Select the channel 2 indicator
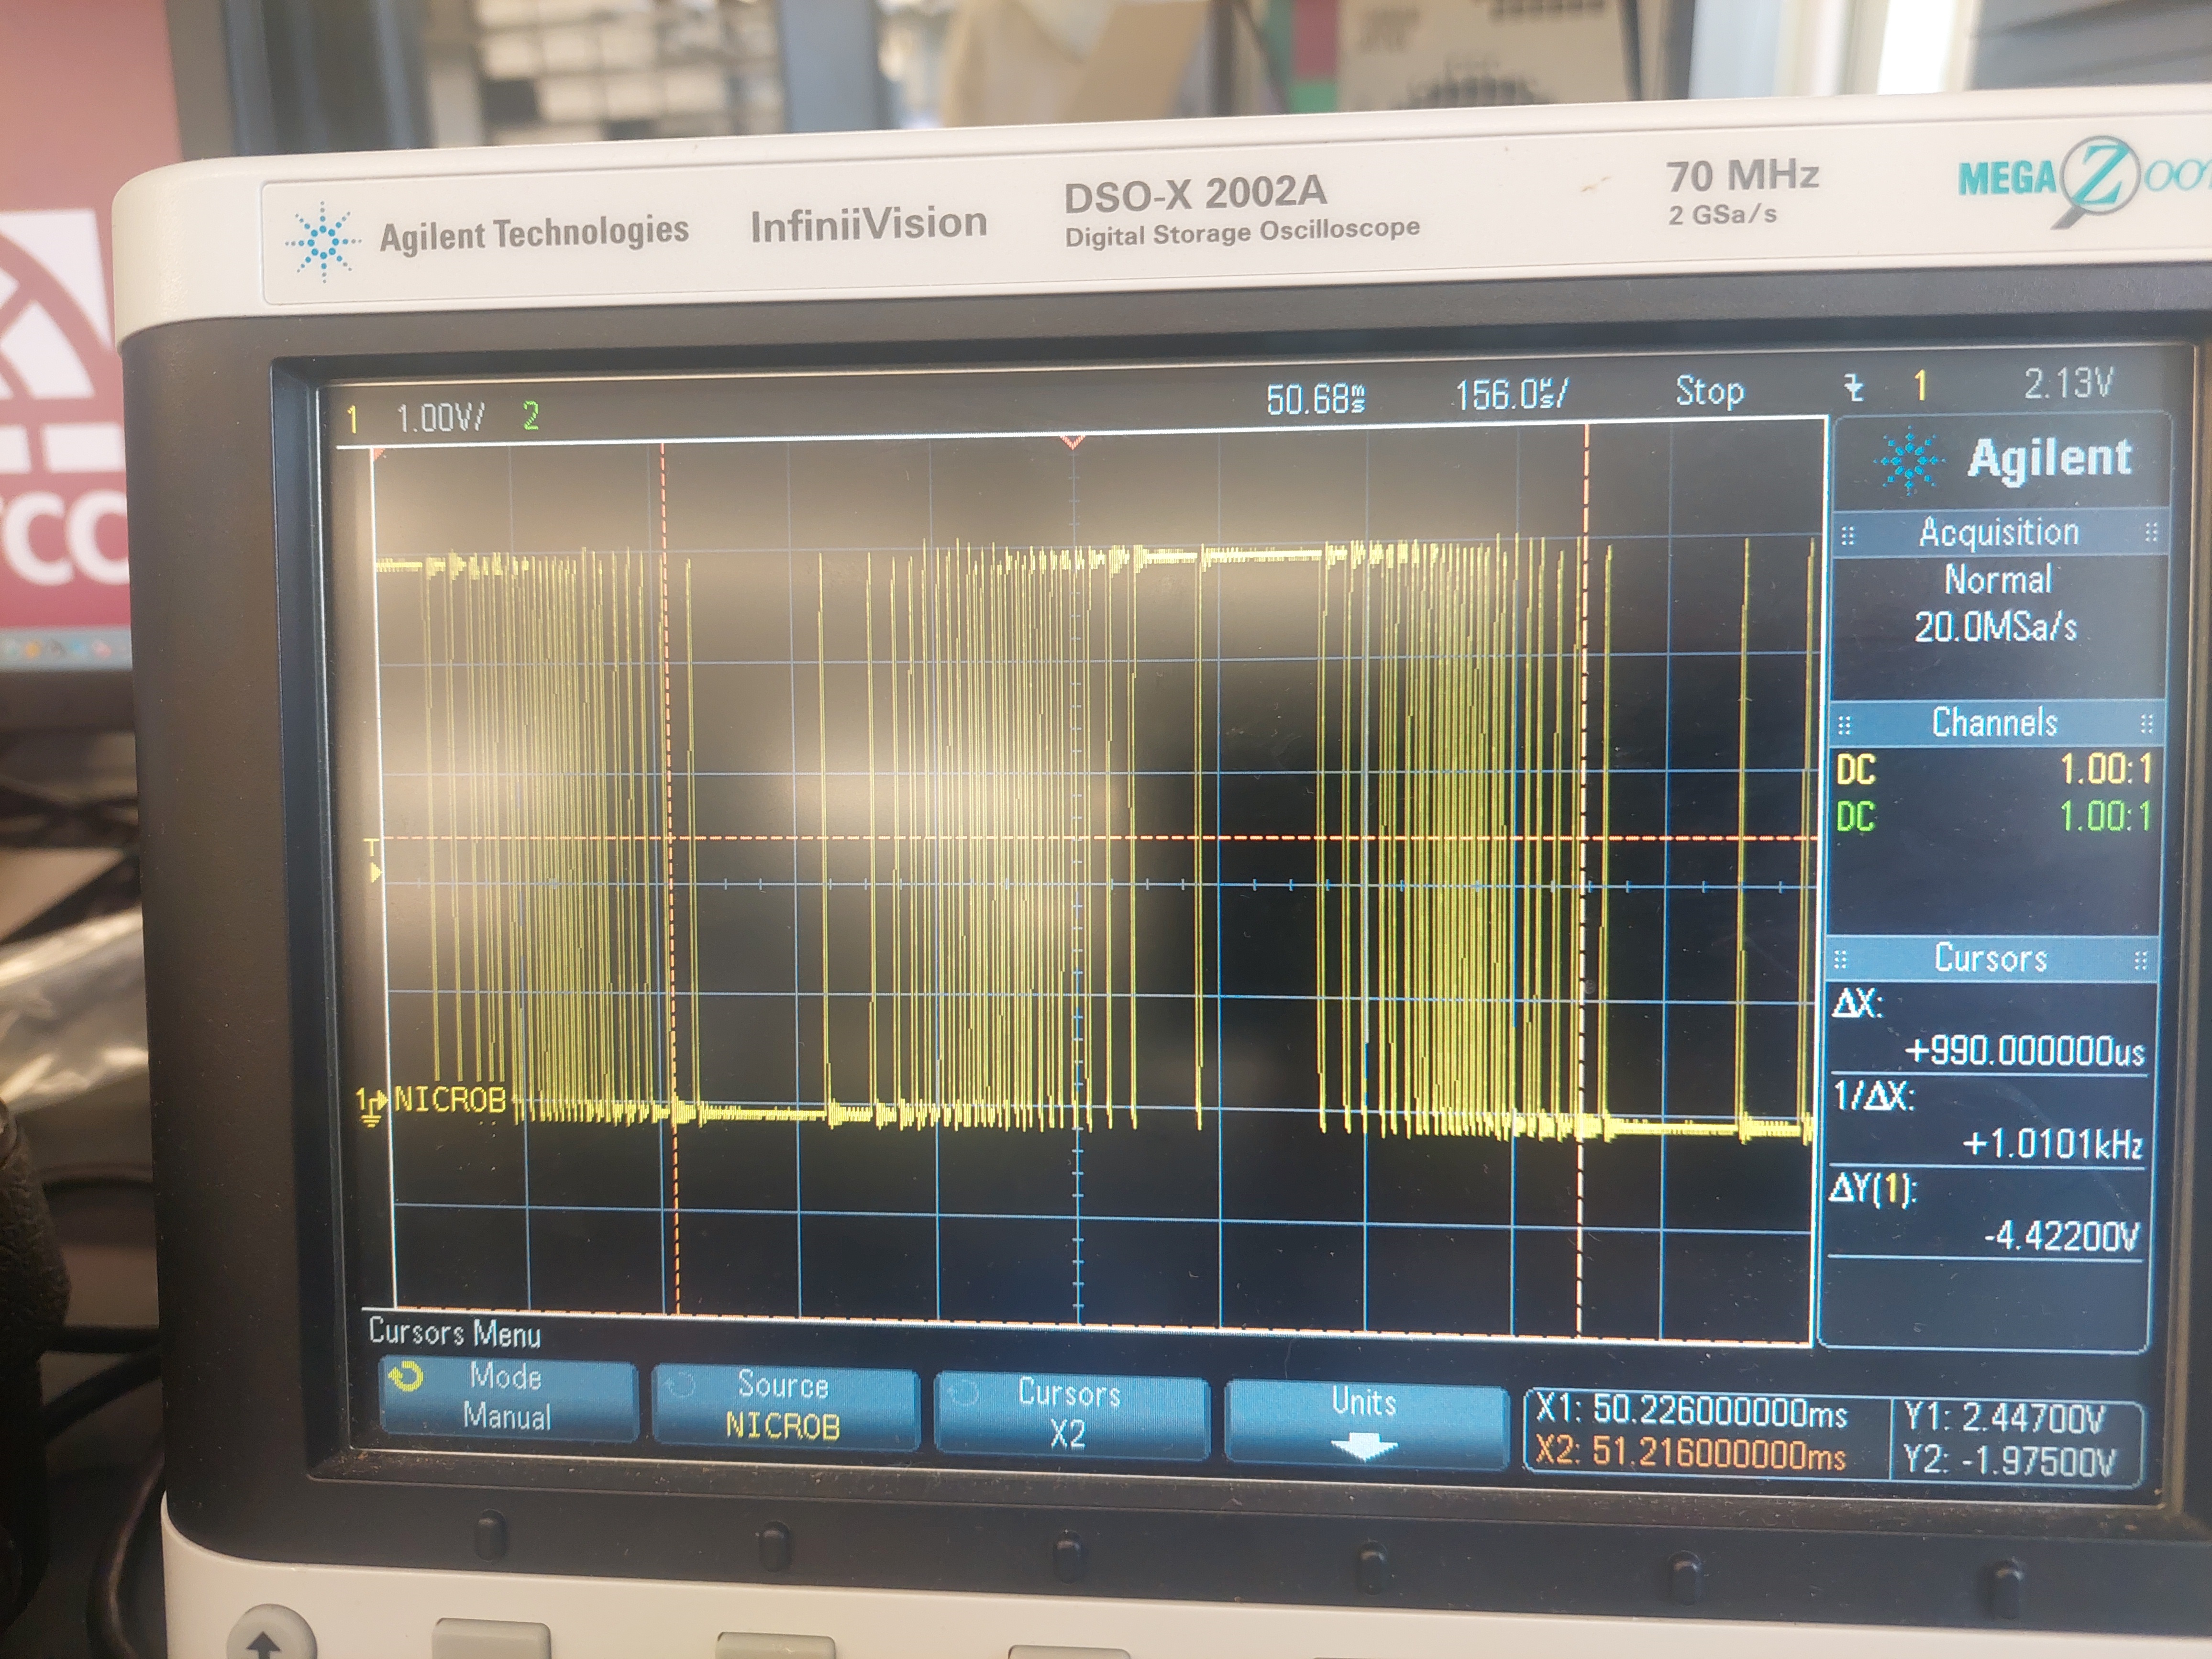2212x1659 pixels. pyautogui.click(x=531, y=416)
